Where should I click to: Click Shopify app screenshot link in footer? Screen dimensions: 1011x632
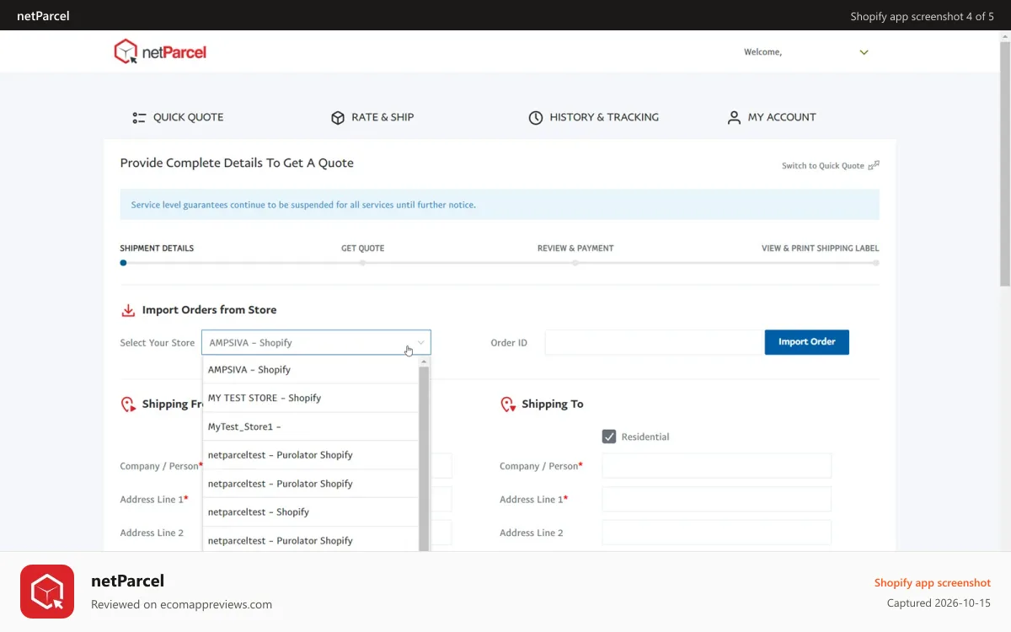(933, 583)
